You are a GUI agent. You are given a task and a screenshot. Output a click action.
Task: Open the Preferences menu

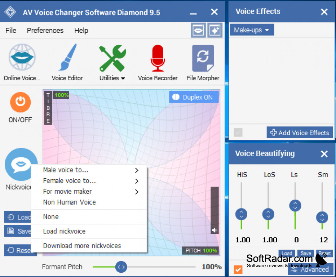click(x=45, y=30)
